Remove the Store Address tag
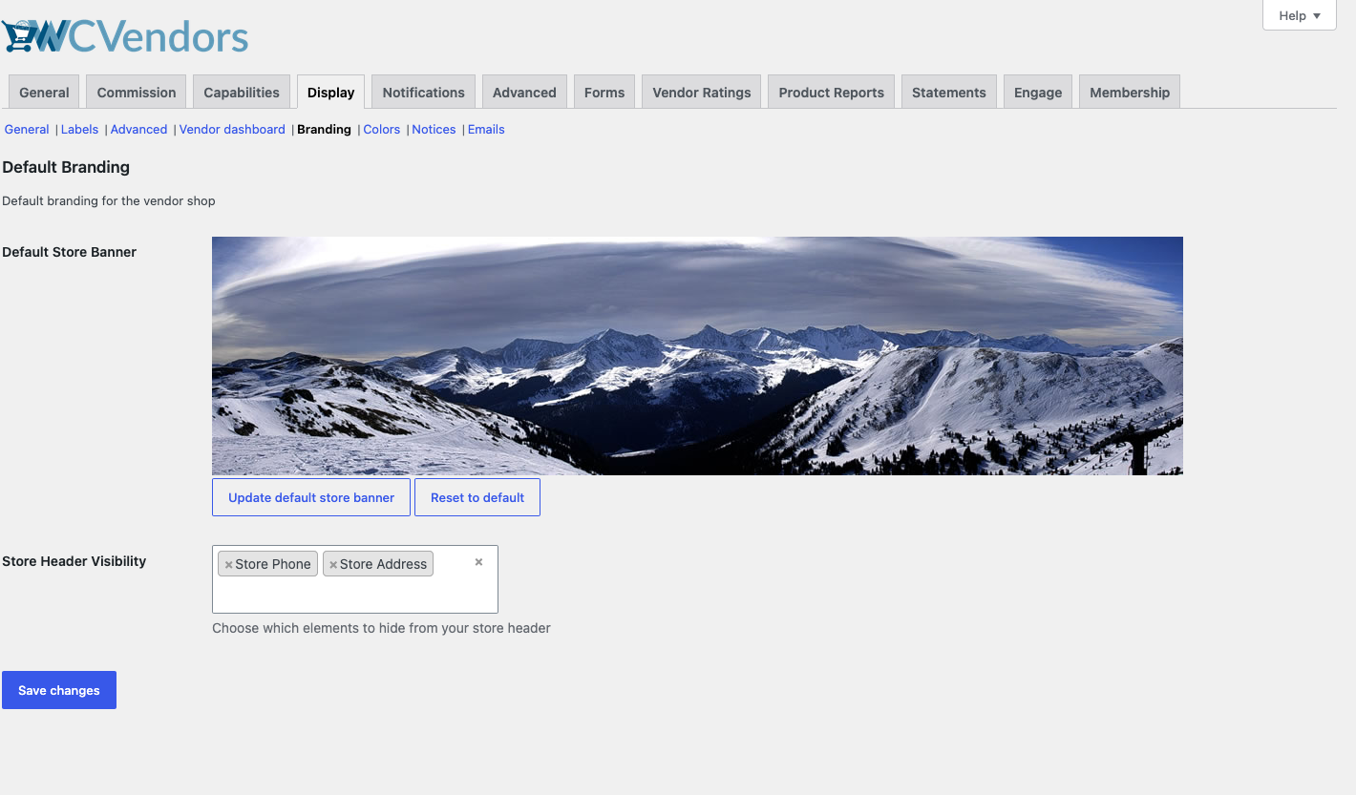Viewport: 1356px width, 795px height. point(333,565)
